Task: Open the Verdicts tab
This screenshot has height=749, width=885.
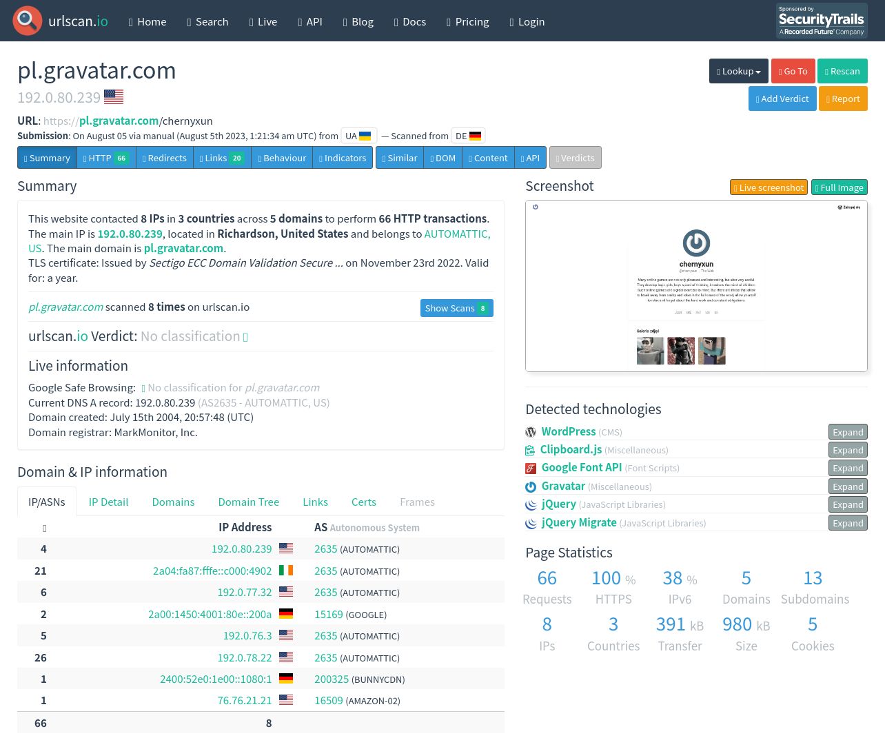Action: [576, 158]
